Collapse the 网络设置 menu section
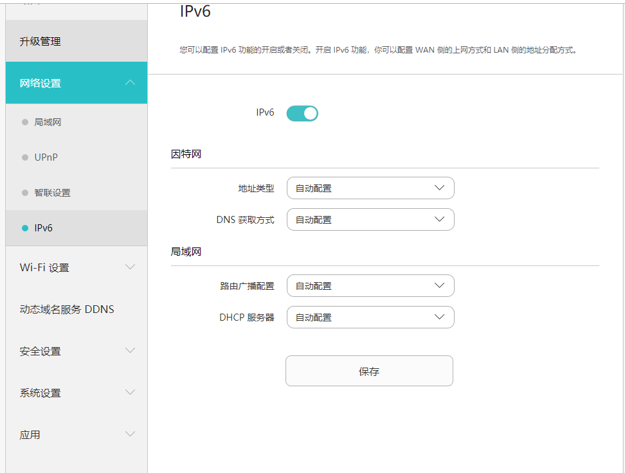This screenshot has width=625, height=473. 77,83
